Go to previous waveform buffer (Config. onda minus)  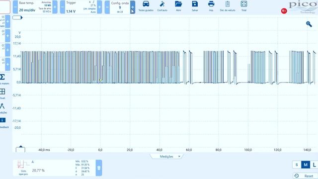[107, 7]
